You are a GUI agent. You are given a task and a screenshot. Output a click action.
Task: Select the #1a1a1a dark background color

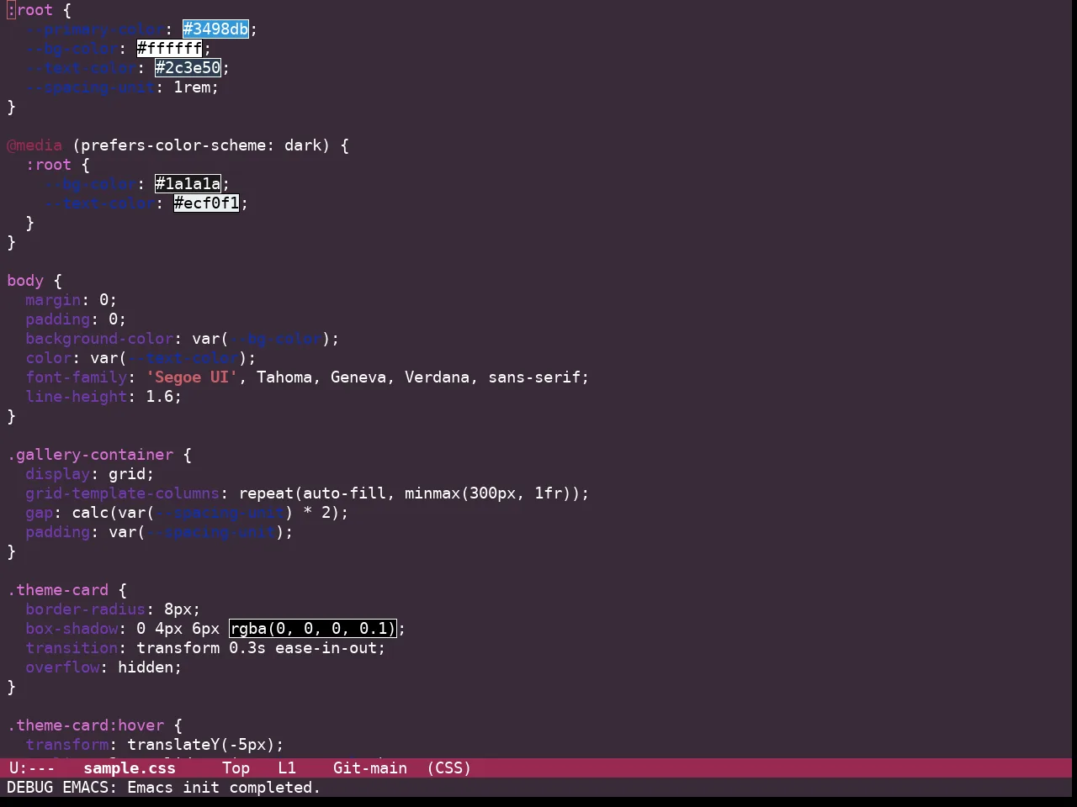tap(188, 184)
